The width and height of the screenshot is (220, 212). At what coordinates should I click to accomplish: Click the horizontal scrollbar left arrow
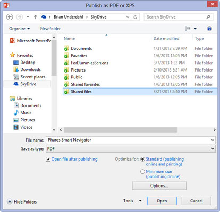tap(61, 130)
